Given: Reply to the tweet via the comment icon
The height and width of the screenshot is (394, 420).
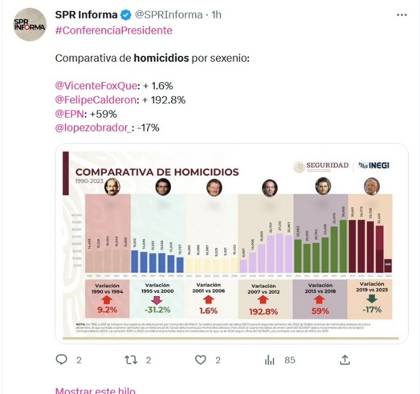Looking at the screenshot, I should [61, 360].
